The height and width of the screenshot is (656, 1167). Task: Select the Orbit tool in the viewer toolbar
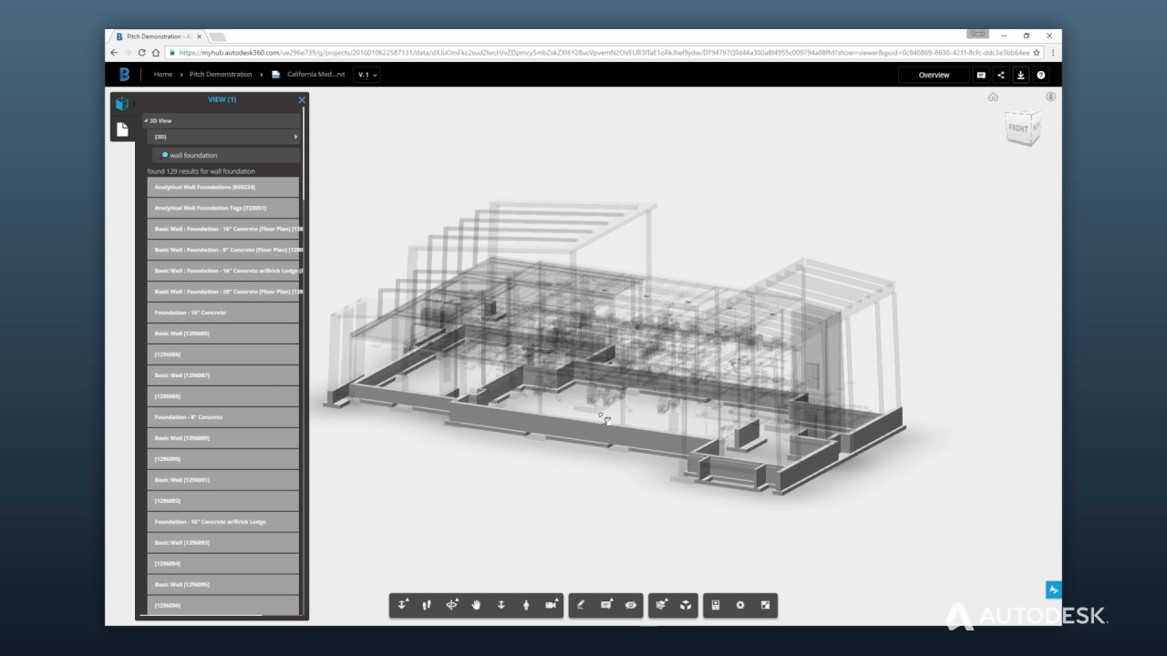tap(453, 605)
